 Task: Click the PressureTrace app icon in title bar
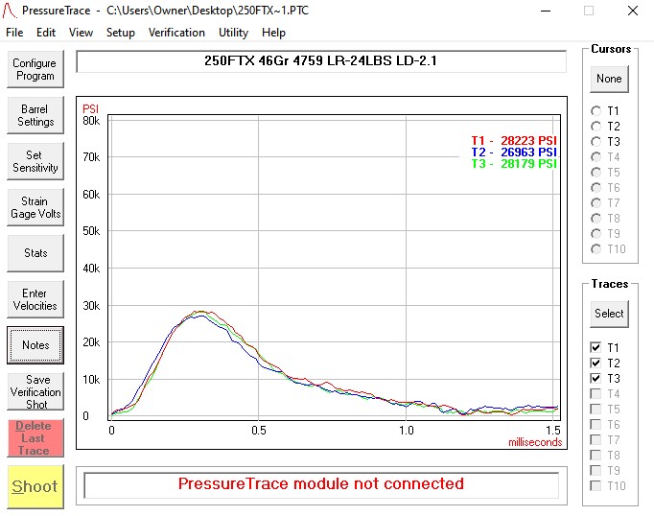[10, 11]
